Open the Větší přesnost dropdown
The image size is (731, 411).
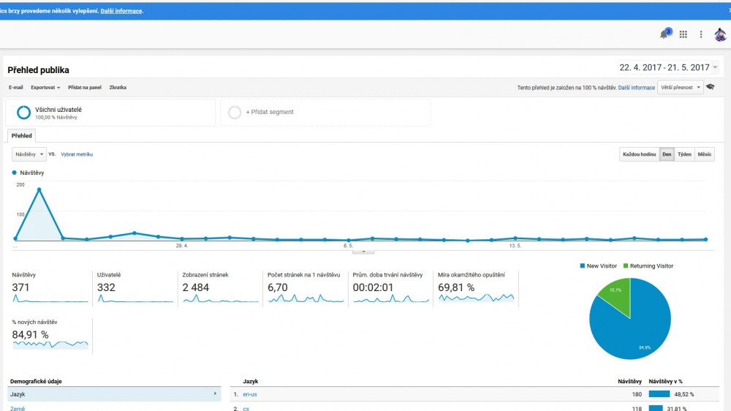coord(680,87)
